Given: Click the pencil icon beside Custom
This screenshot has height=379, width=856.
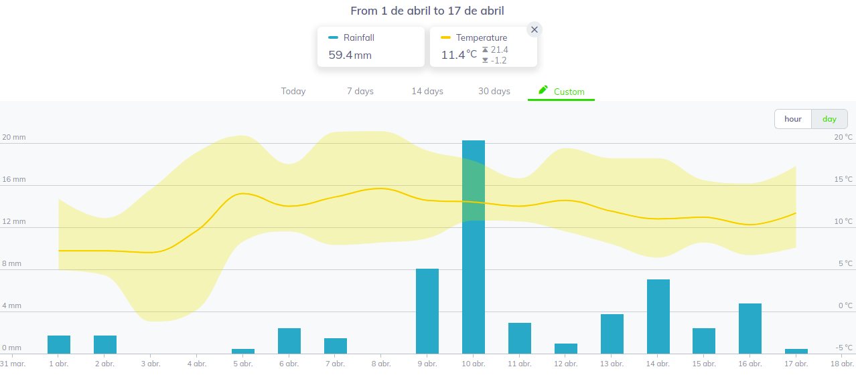Looking at the screenshot, I should [x=543, y=90].
